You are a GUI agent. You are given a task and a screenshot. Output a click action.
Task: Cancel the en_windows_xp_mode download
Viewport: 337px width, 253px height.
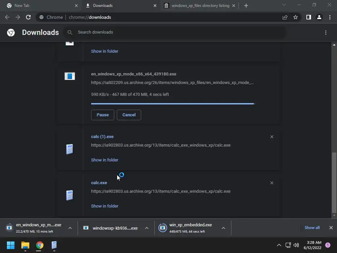pyautogui.click(x=129, y=115)
